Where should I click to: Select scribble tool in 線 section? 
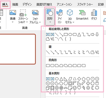coord(97,52)
